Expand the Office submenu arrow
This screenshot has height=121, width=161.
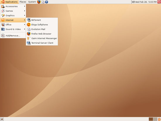click(25, 25)
